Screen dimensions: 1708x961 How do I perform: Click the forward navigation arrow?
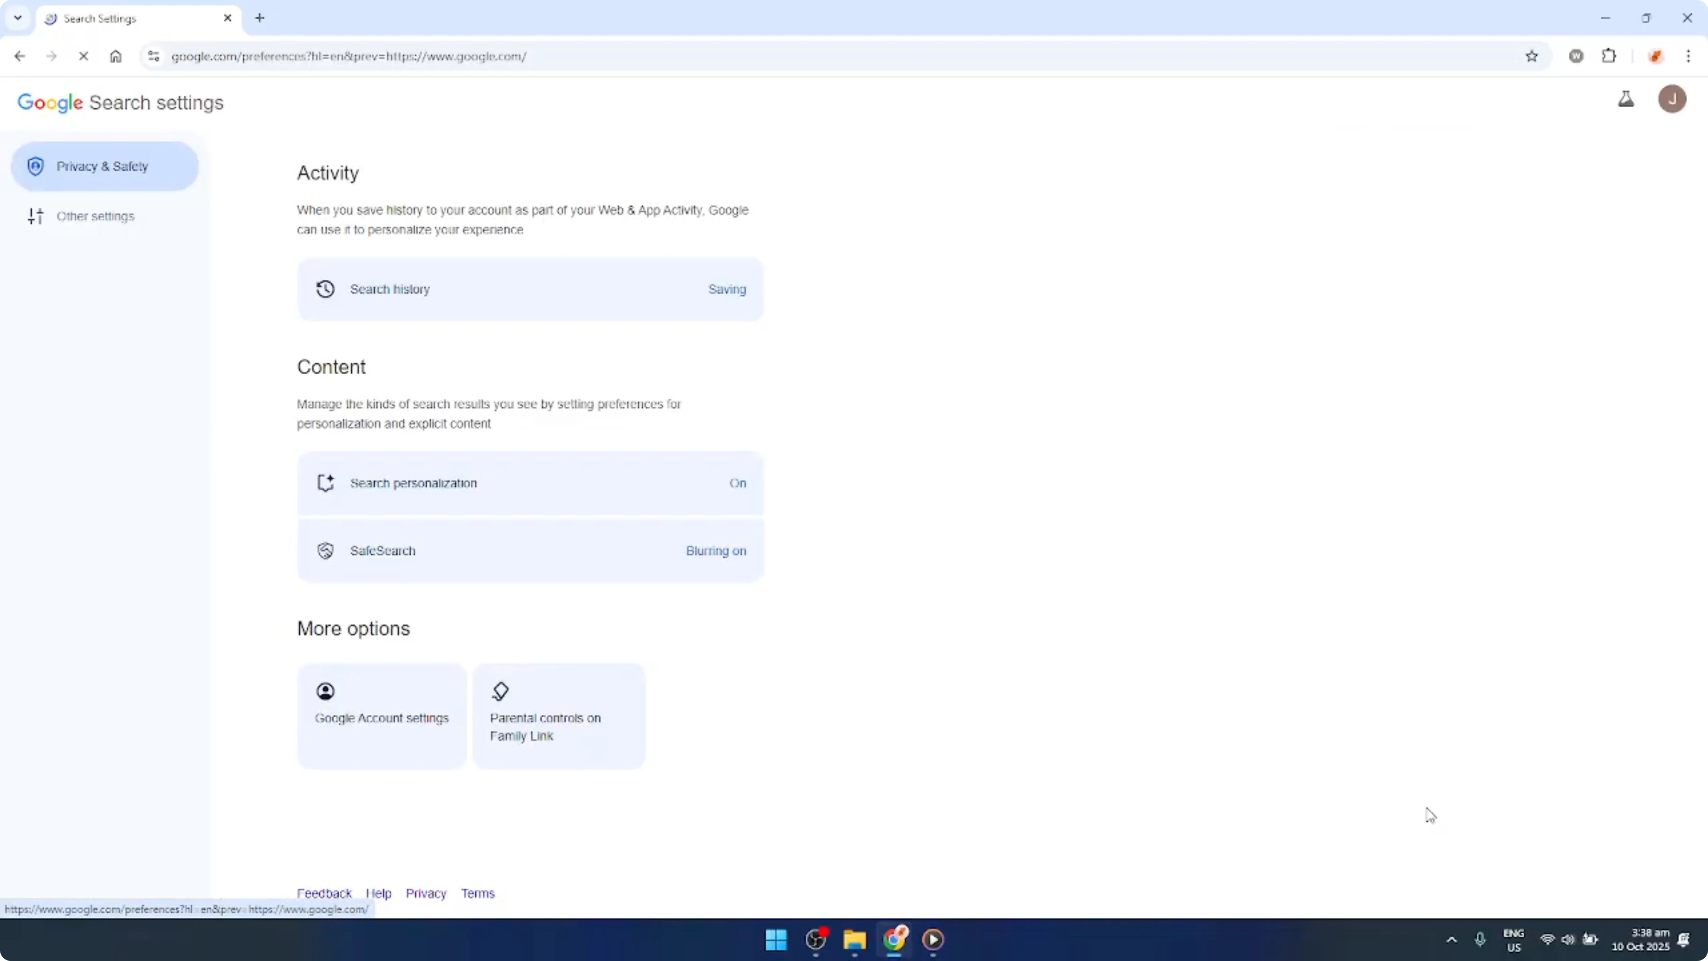52,56
